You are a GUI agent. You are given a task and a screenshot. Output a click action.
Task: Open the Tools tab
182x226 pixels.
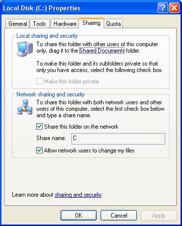click(40, 24)
